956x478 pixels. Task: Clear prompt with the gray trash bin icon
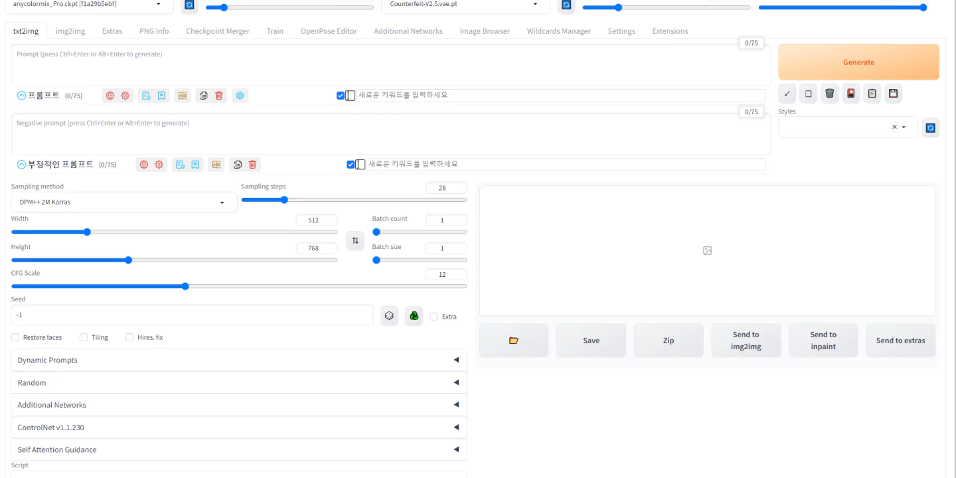pyautogui.click(x=829, y=94)
